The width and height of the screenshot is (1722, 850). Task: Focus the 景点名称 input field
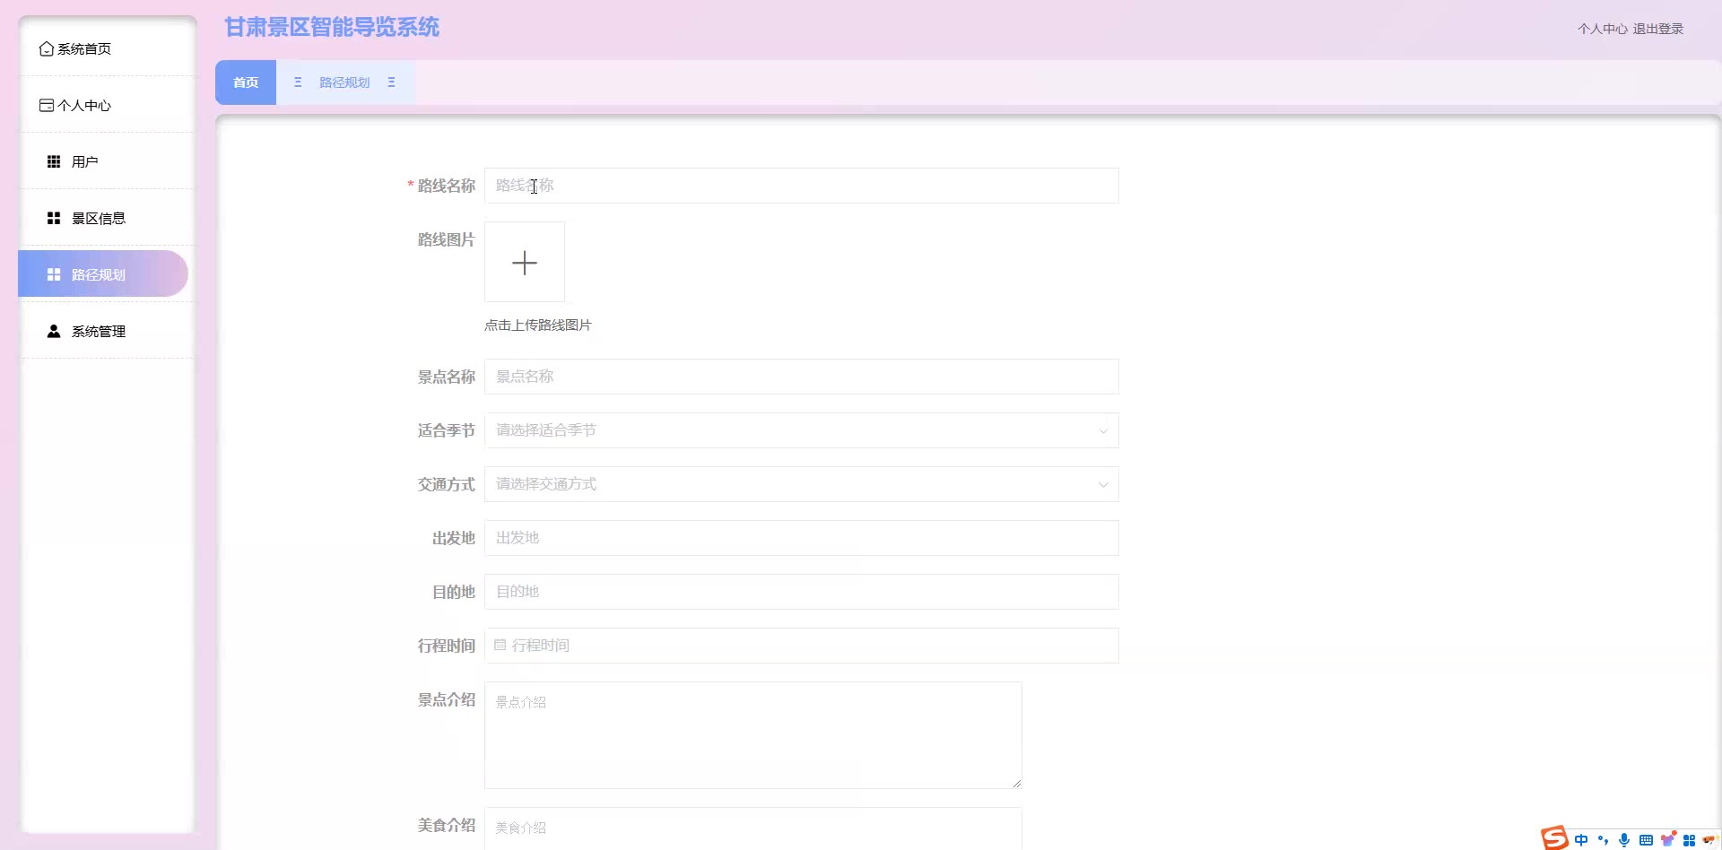pos(802,377)
